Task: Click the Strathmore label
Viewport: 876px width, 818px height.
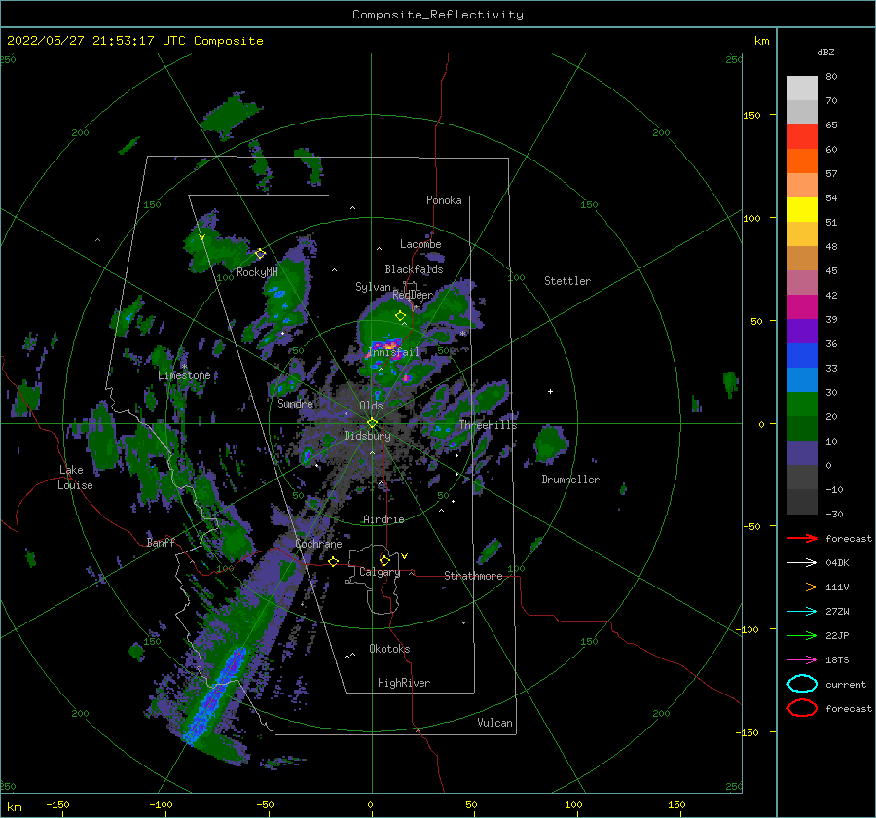Action: 473,576
